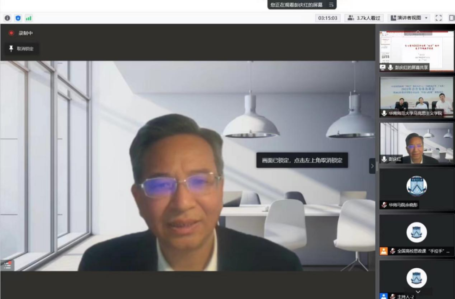Check the green network signal icon
Viewport: 455px width, 299px height.
[x=29, y=18]
